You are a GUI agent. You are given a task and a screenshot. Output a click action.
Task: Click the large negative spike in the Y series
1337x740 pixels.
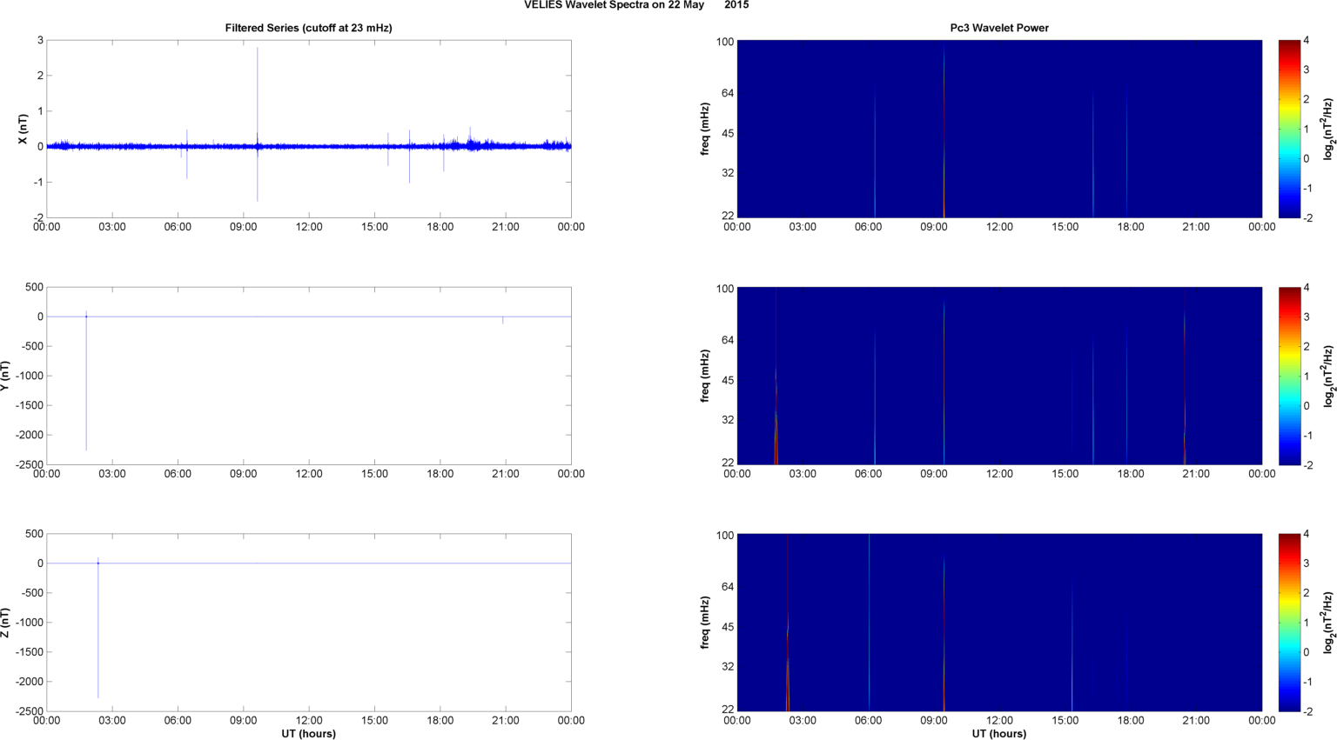pyautogui.click(x=86, y=383)
